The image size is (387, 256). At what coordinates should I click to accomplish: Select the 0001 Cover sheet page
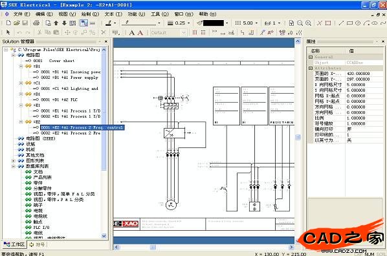pyautogui.click(x=54, y=61)
